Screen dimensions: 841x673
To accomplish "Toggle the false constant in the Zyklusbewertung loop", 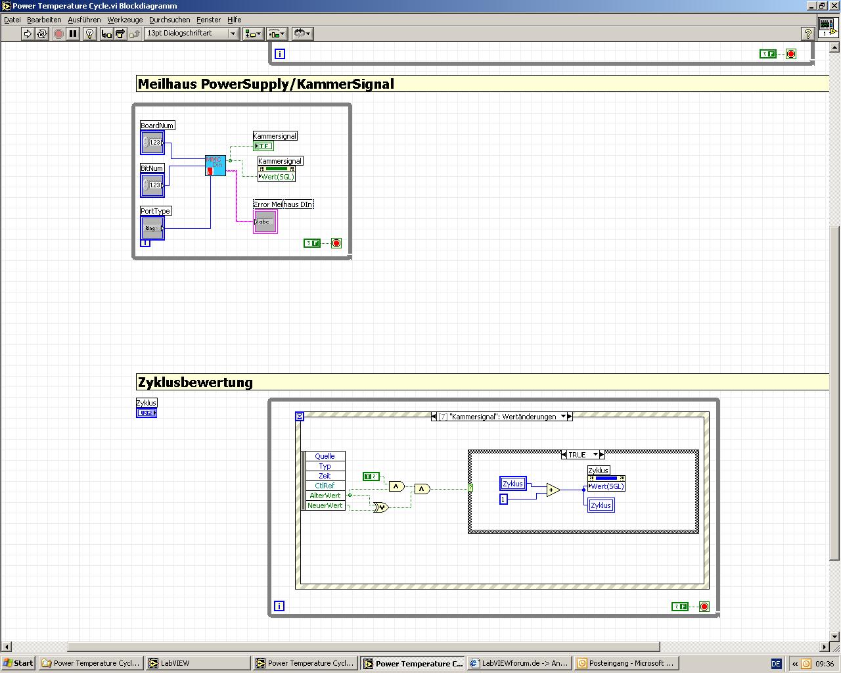I will (x=679, y=607).
